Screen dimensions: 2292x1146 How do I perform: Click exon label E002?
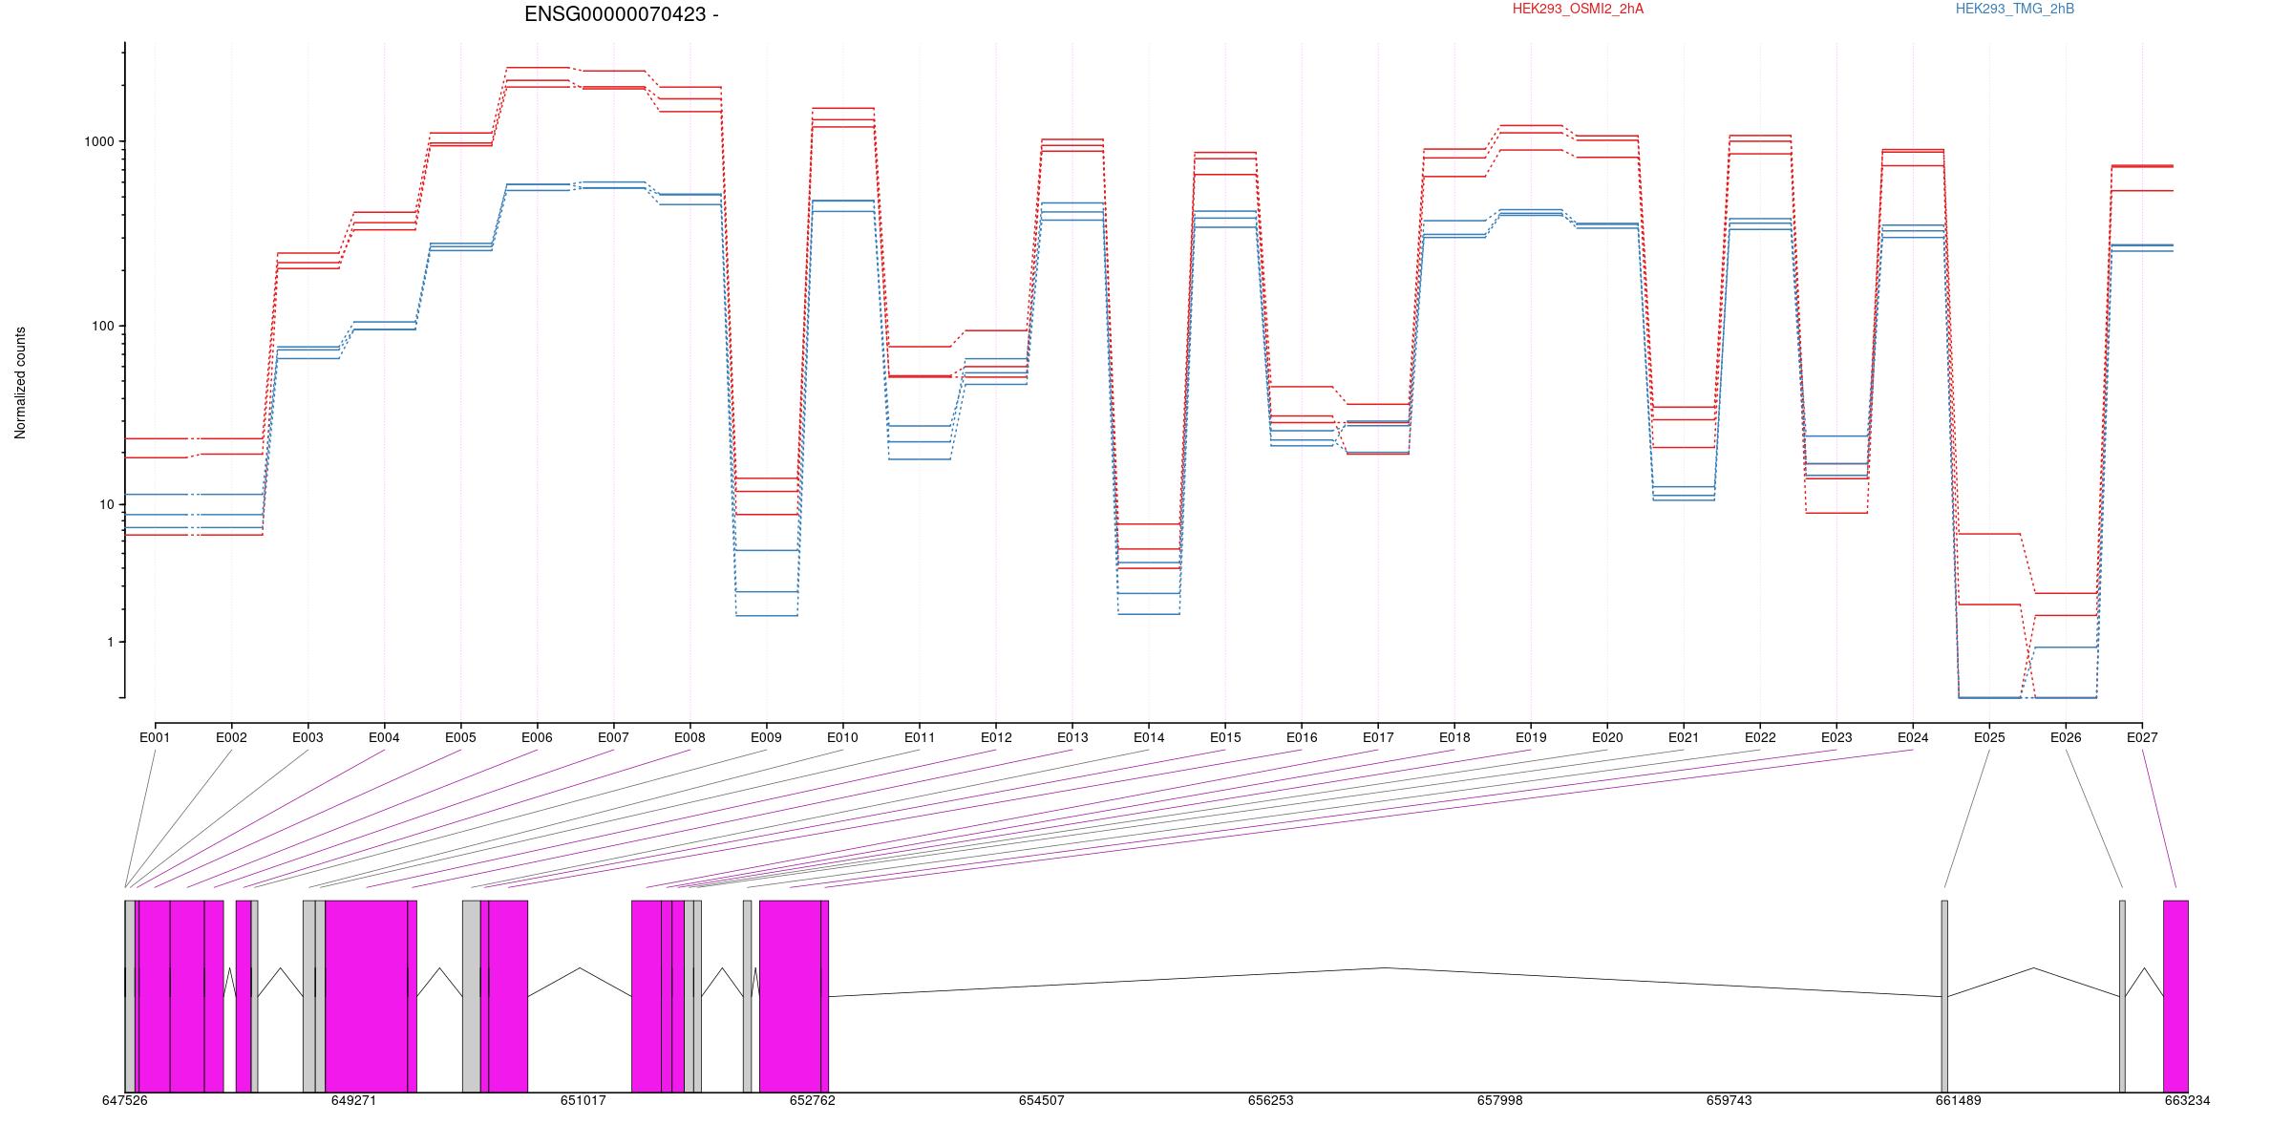(x=231, y=737)
